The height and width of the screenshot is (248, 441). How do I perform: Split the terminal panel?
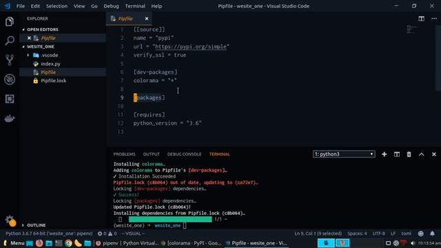click(397, 154)
